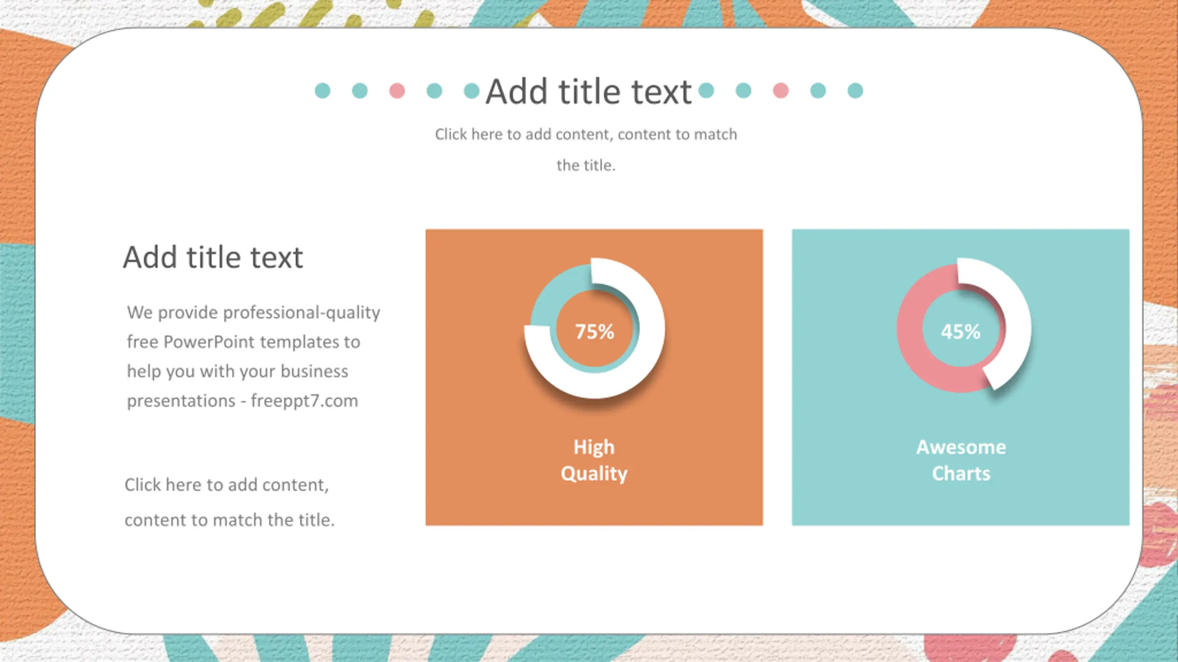Select the left pink dot beside title
The image size is (1178, 662).
[x=397, y=91]
